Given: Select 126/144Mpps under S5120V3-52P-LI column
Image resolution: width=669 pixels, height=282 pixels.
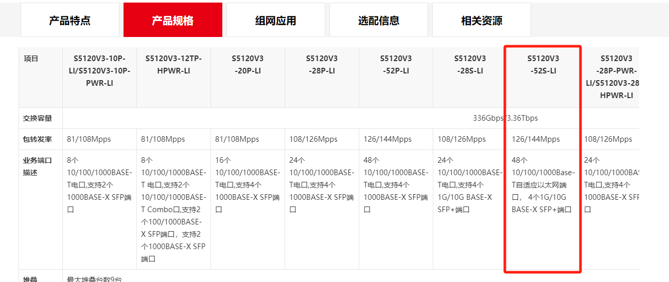Looking at the screenshot, I should [388, 139].
